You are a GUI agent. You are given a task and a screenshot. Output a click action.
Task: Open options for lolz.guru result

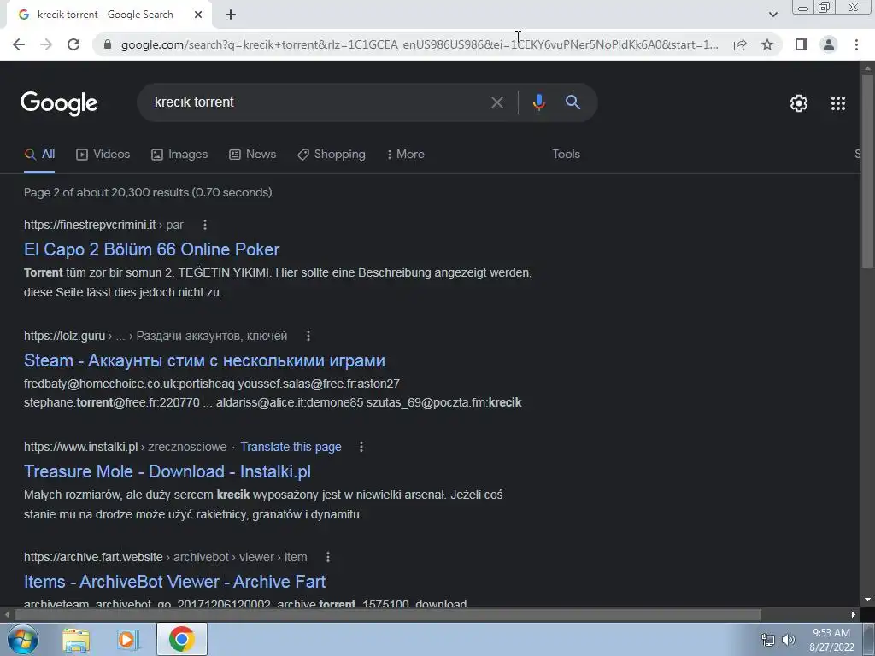(308, 336)
